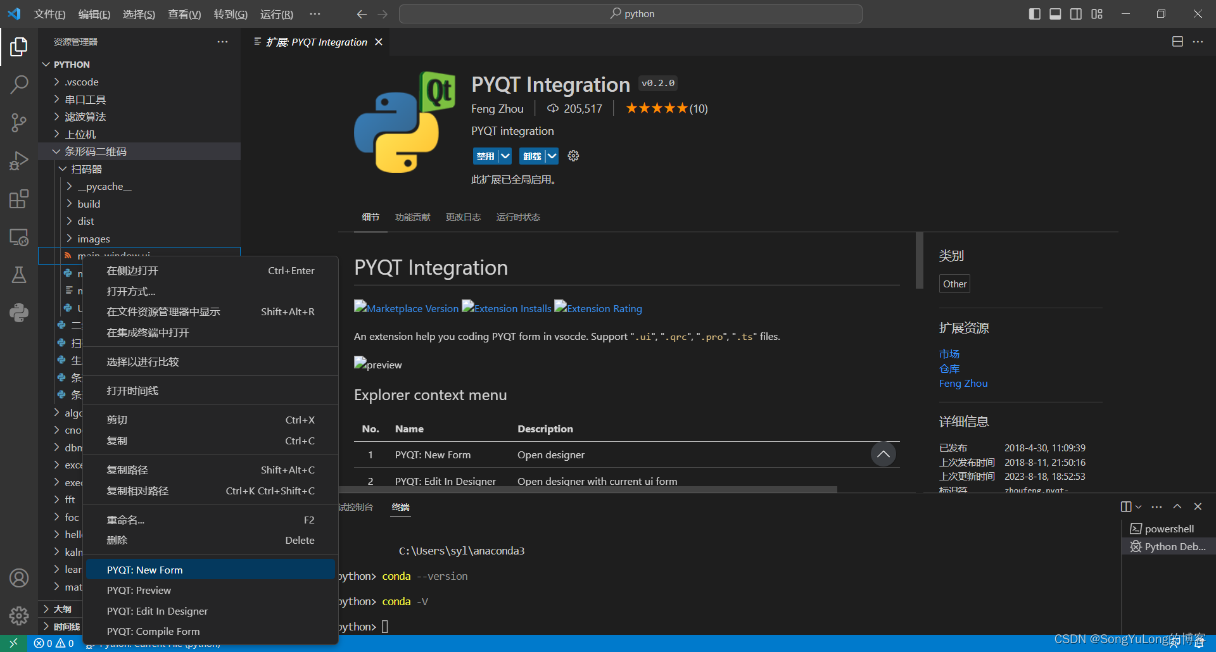The width and height of the screenshot is (1216, 652).
Task: Open the 文件(F) menu
Action: [49, 14]
